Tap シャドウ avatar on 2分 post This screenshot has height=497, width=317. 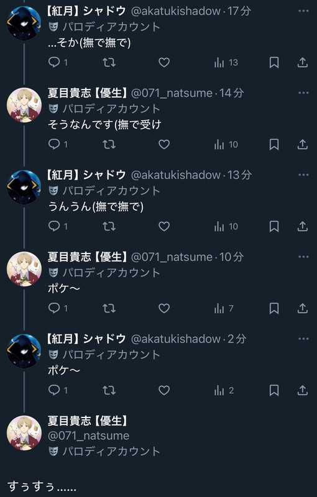point(24,351)
